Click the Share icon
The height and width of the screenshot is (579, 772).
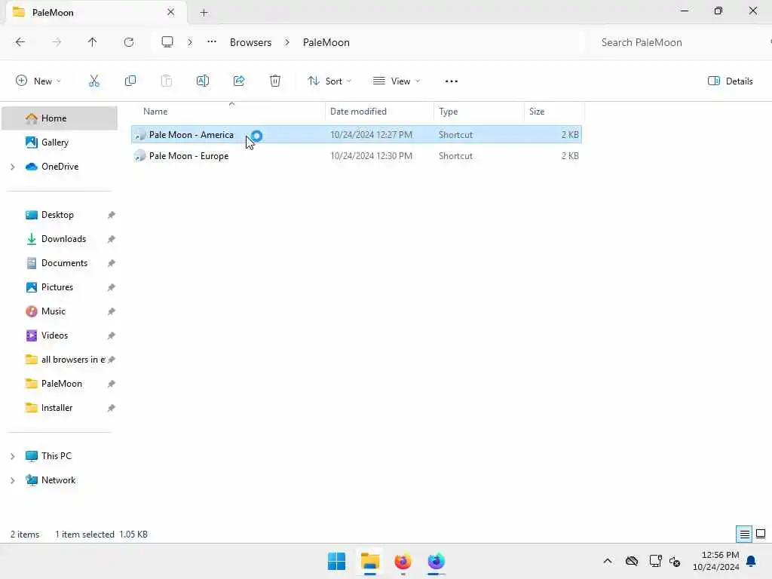click(x=239, y=81)
